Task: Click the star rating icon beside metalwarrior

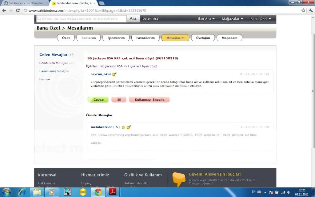Action: (123, 127)
